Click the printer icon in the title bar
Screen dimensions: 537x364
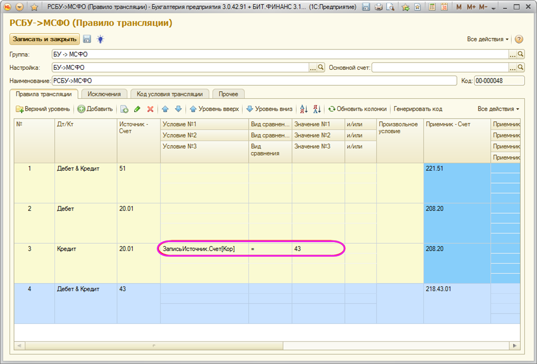tap(379, 7)
